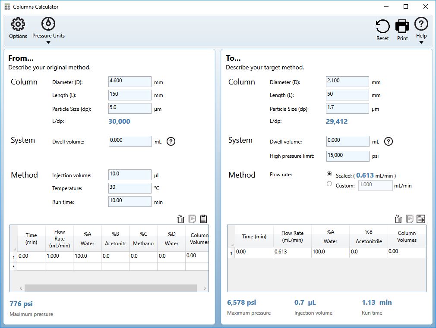Image resolution: width=436 pixels, height=328 pixels.
Task: Paste gradient data using the clipboard icon
Action: point(203,219)
